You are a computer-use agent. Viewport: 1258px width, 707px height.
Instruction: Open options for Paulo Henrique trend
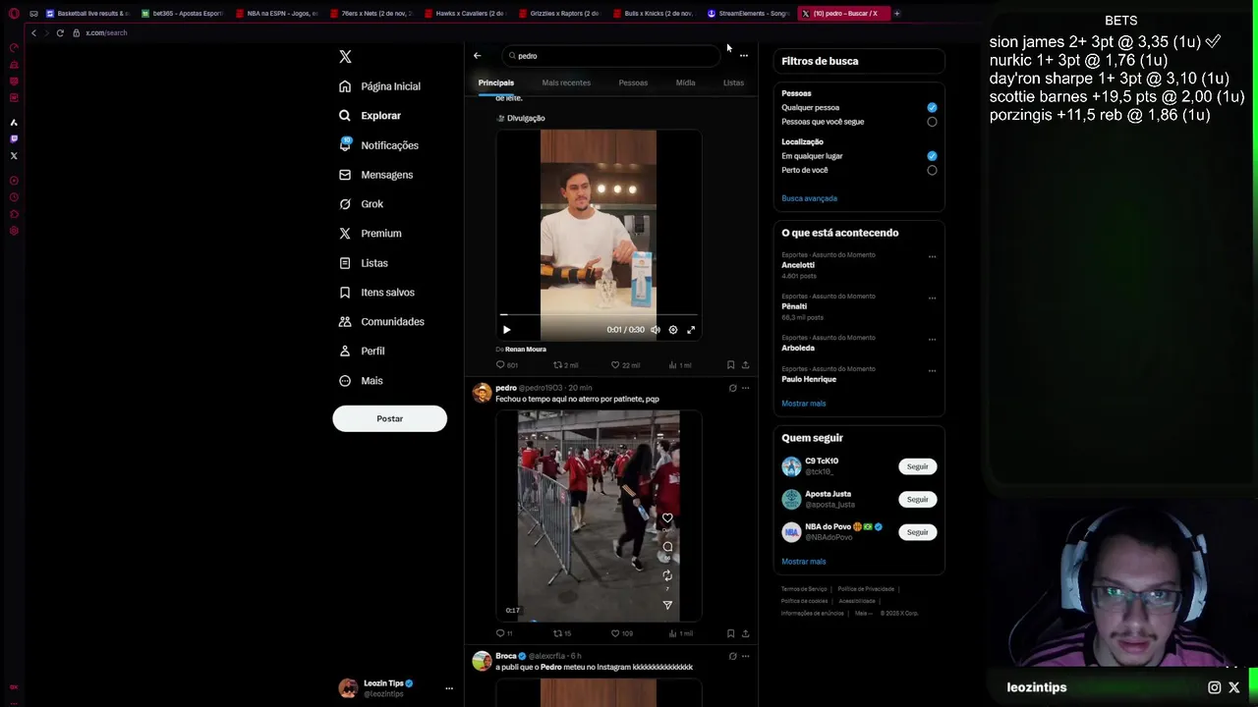932,370
